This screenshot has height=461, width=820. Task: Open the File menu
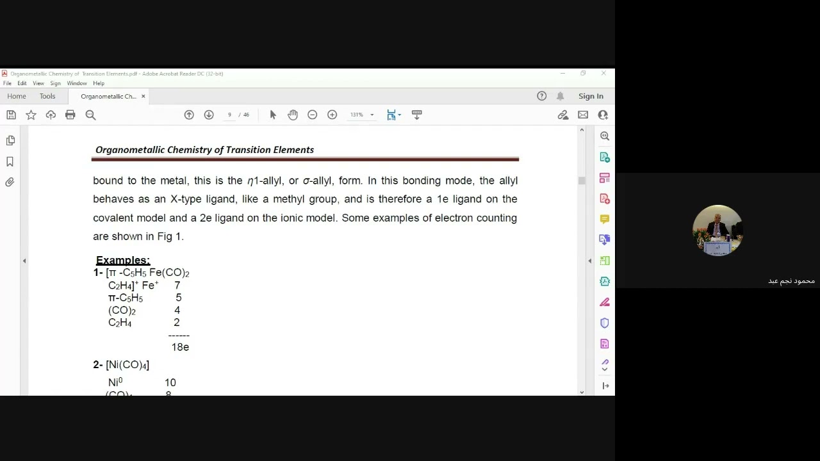tap(7, 83)
